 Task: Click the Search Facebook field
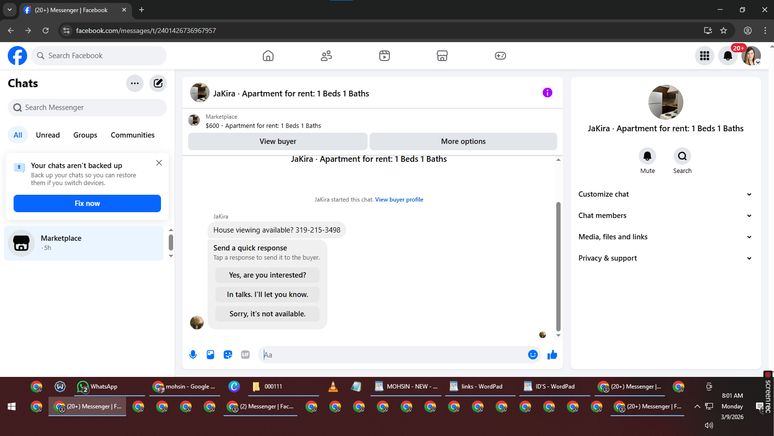click(99, 56)
